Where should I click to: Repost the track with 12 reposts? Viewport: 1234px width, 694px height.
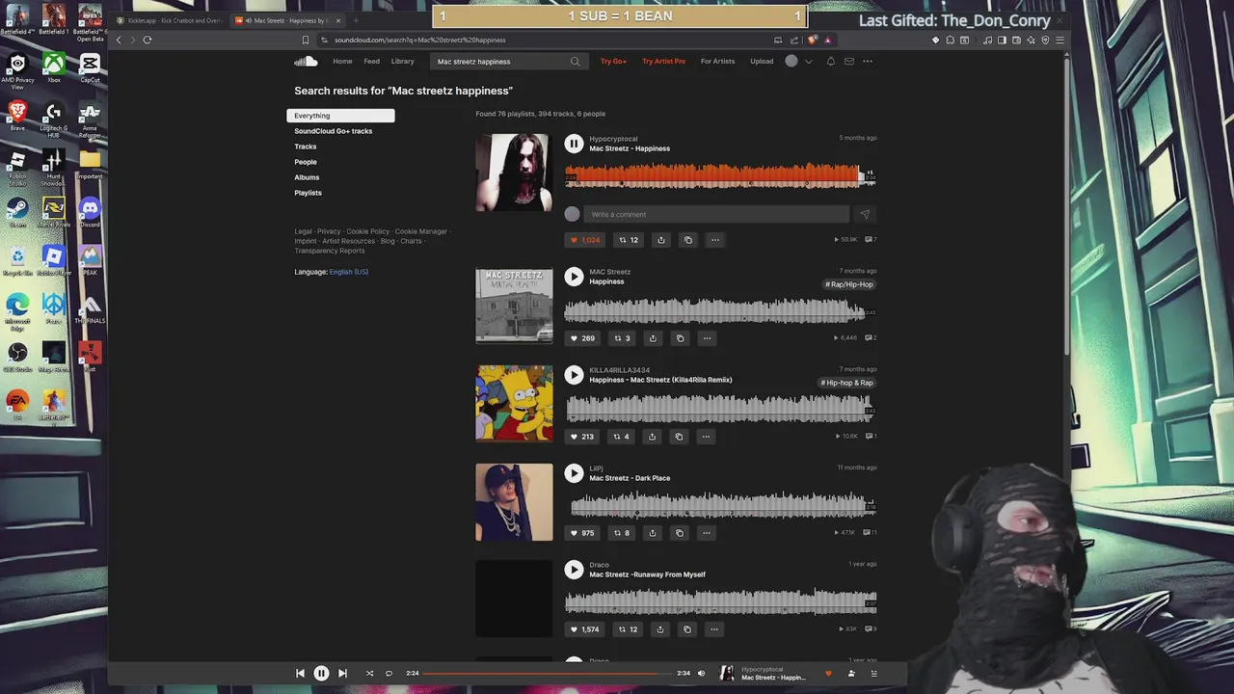(x=629, y=240)
